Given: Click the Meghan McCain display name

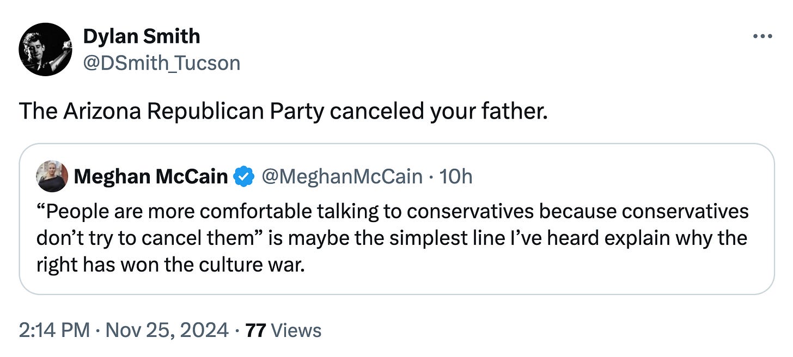Looking at the screenshot, I should tap(150, 176).
